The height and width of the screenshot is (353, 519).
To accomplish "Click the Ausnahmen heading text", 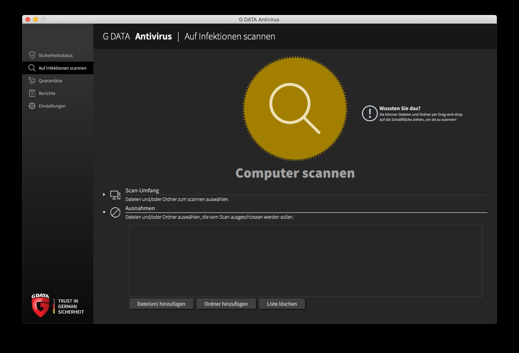I will tap(140, 208).
